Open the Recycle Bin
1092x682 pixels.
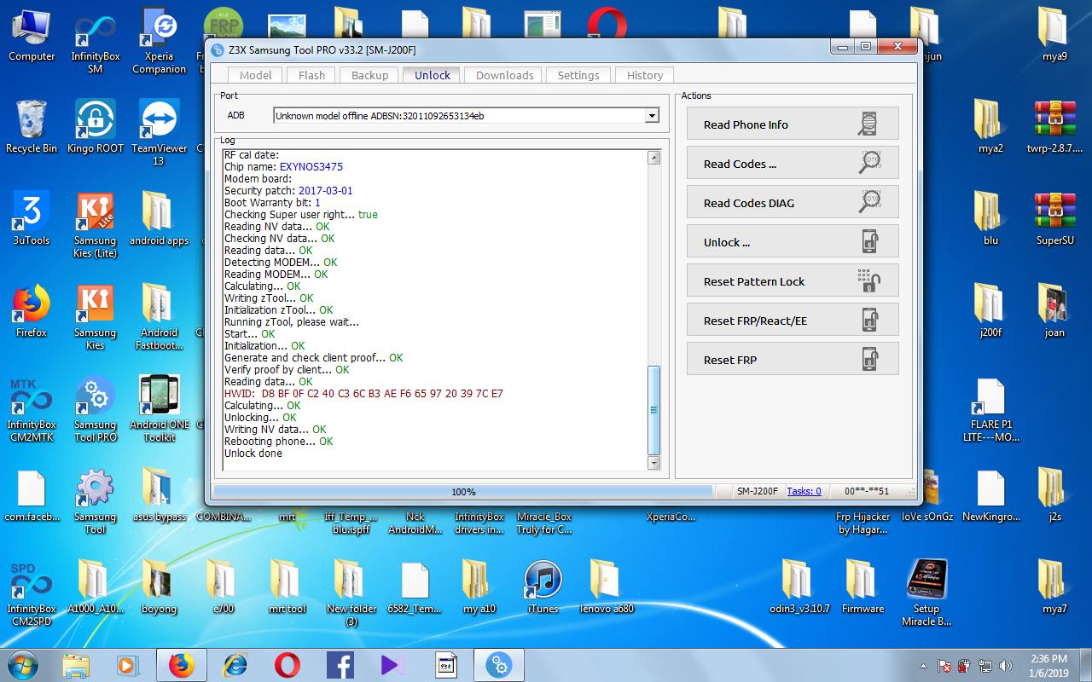coord(32,126)
